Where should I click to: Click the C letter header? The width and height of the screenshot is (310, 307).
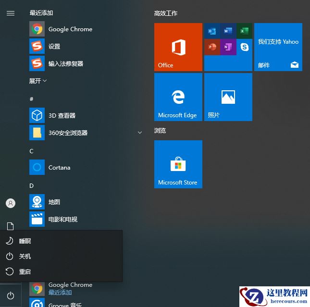31,151
